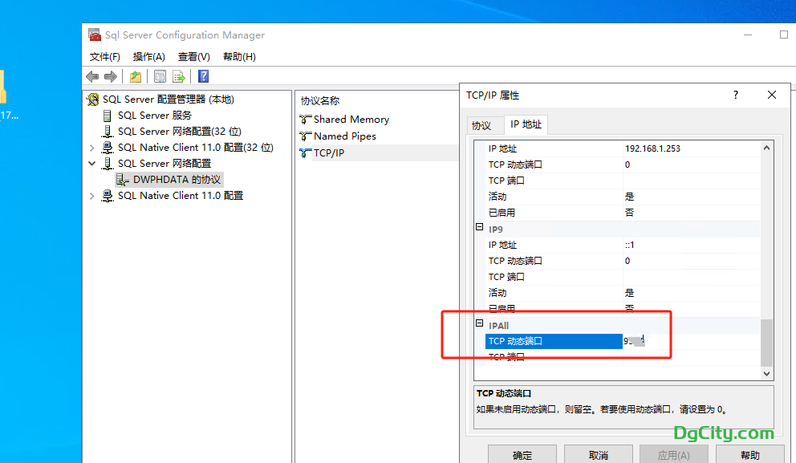The image size is (796, 463).
Task: Open the 操作(A) menu
Action: pyautogui.click(x=148, y=57)
